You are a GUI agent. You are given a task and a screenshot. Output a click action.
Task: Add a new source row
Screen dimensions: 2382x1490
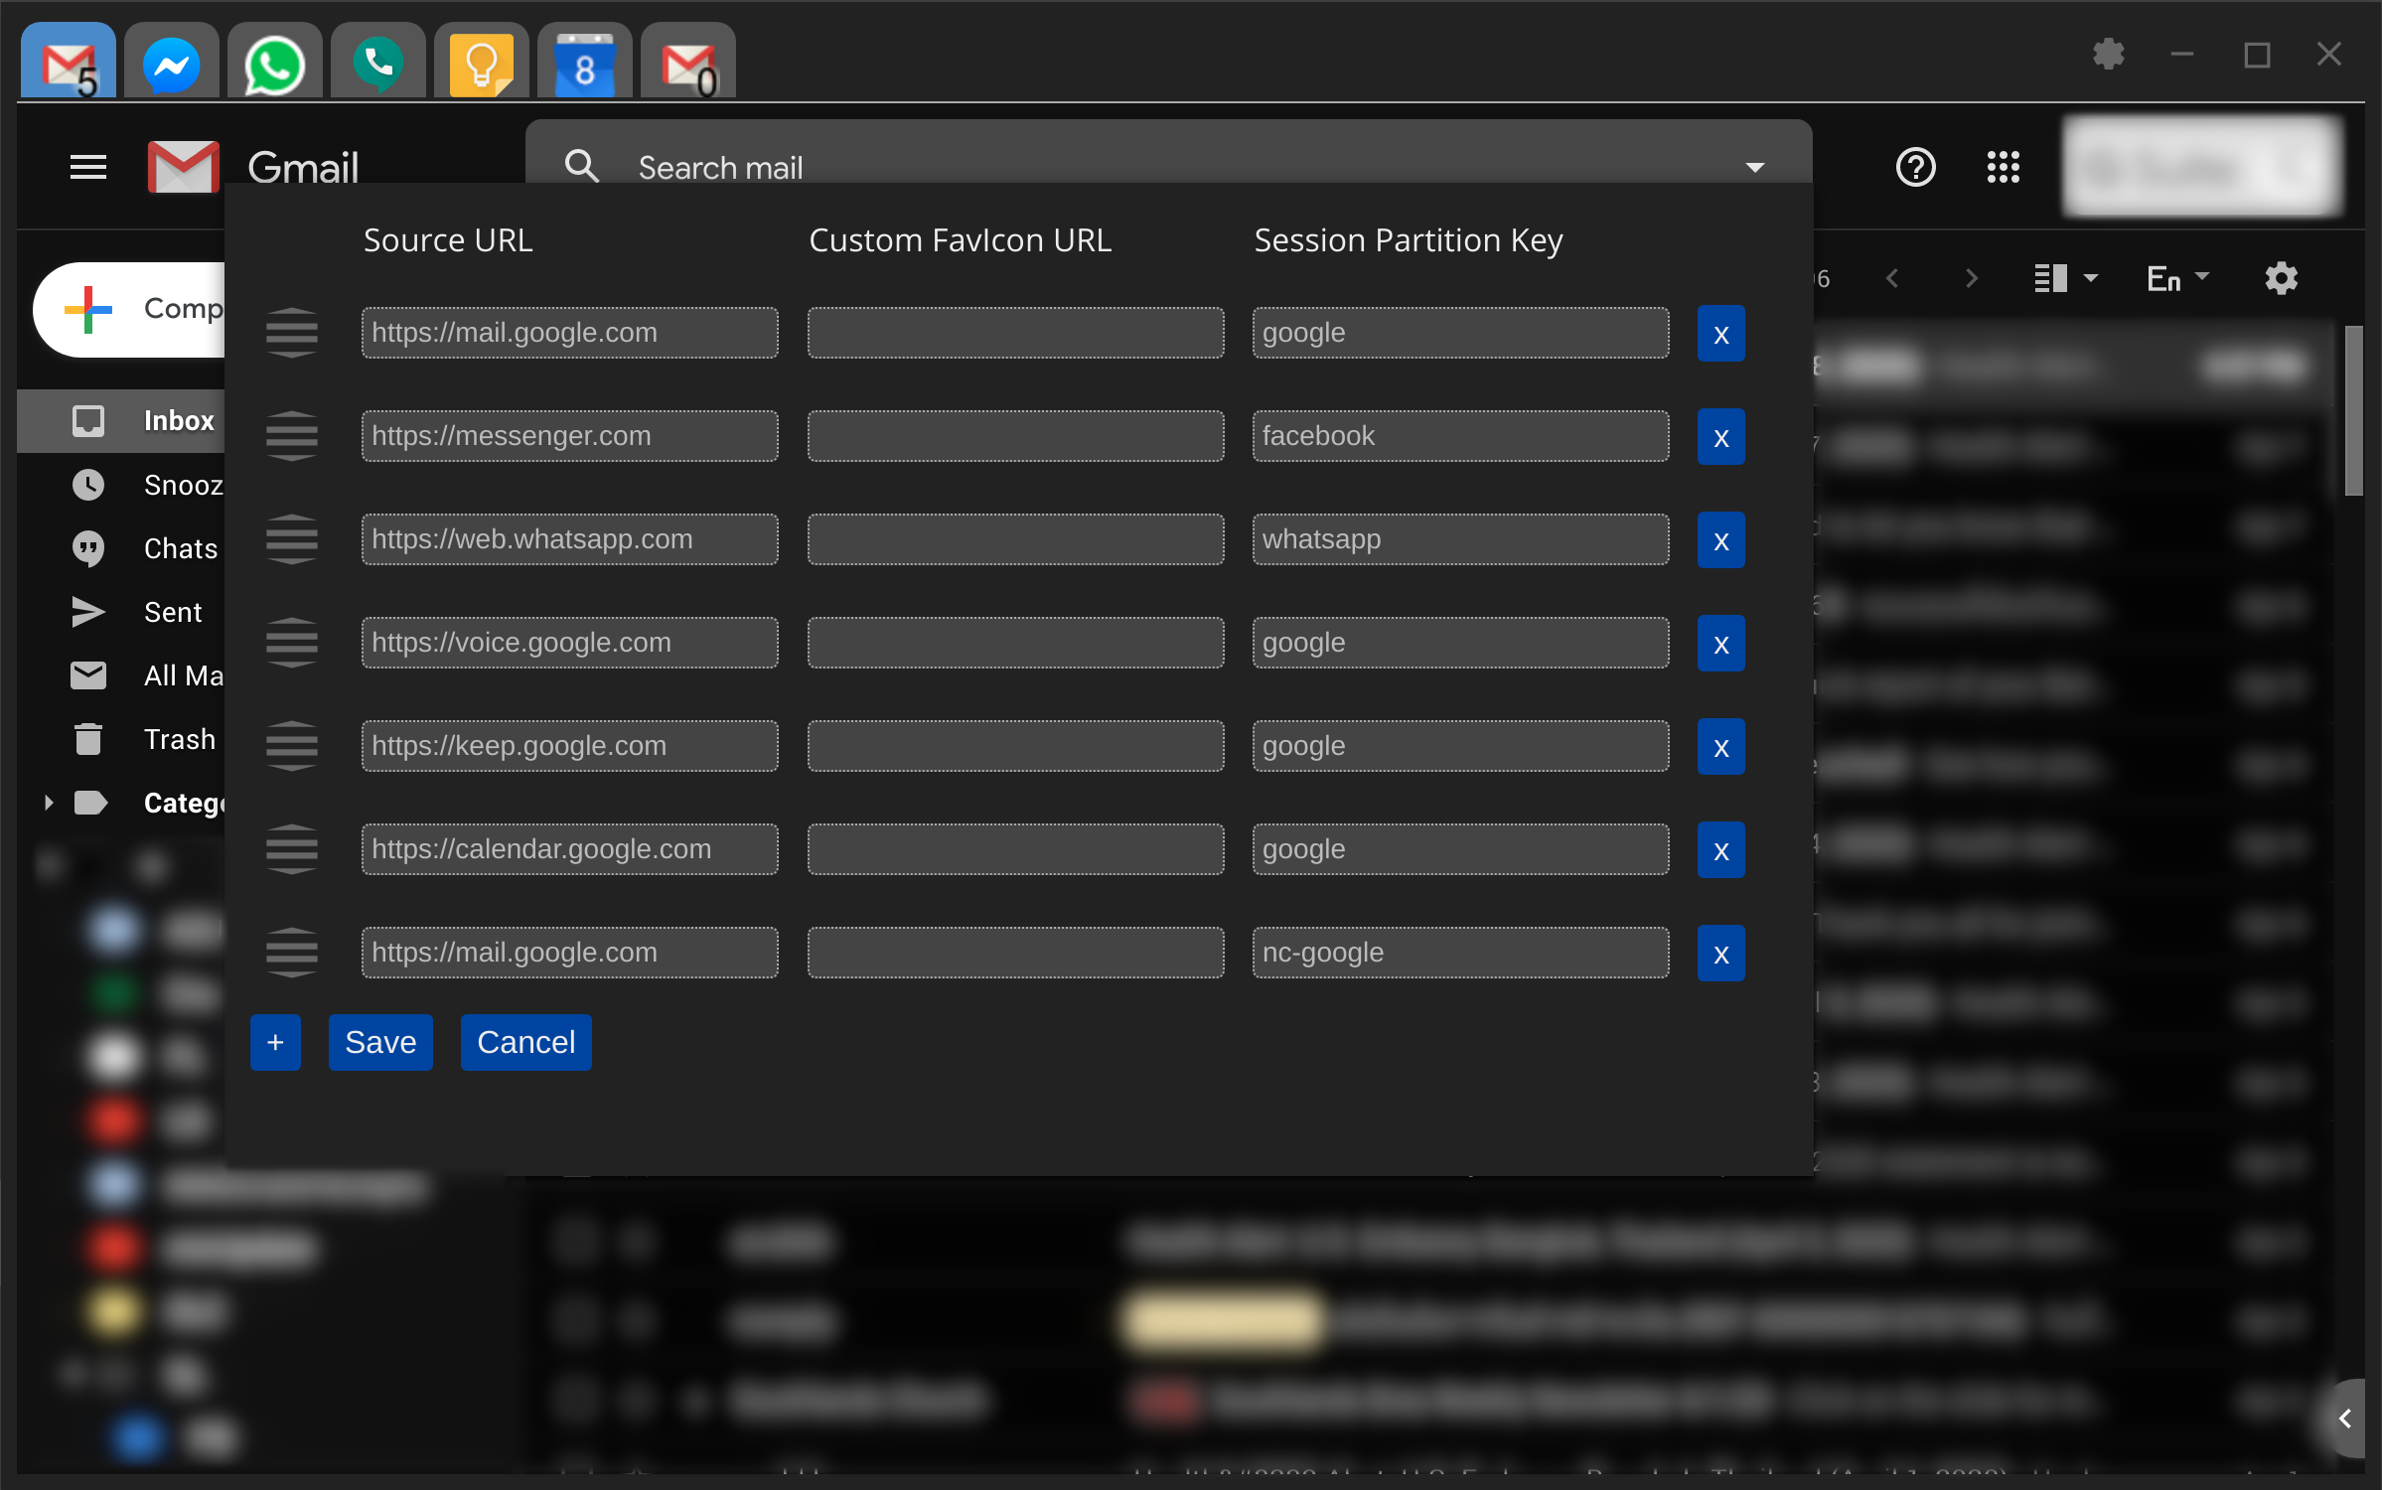(x=275, y=1042)
